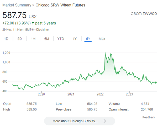
Task: Click the green up arrow price indicator
Action: 33,23
